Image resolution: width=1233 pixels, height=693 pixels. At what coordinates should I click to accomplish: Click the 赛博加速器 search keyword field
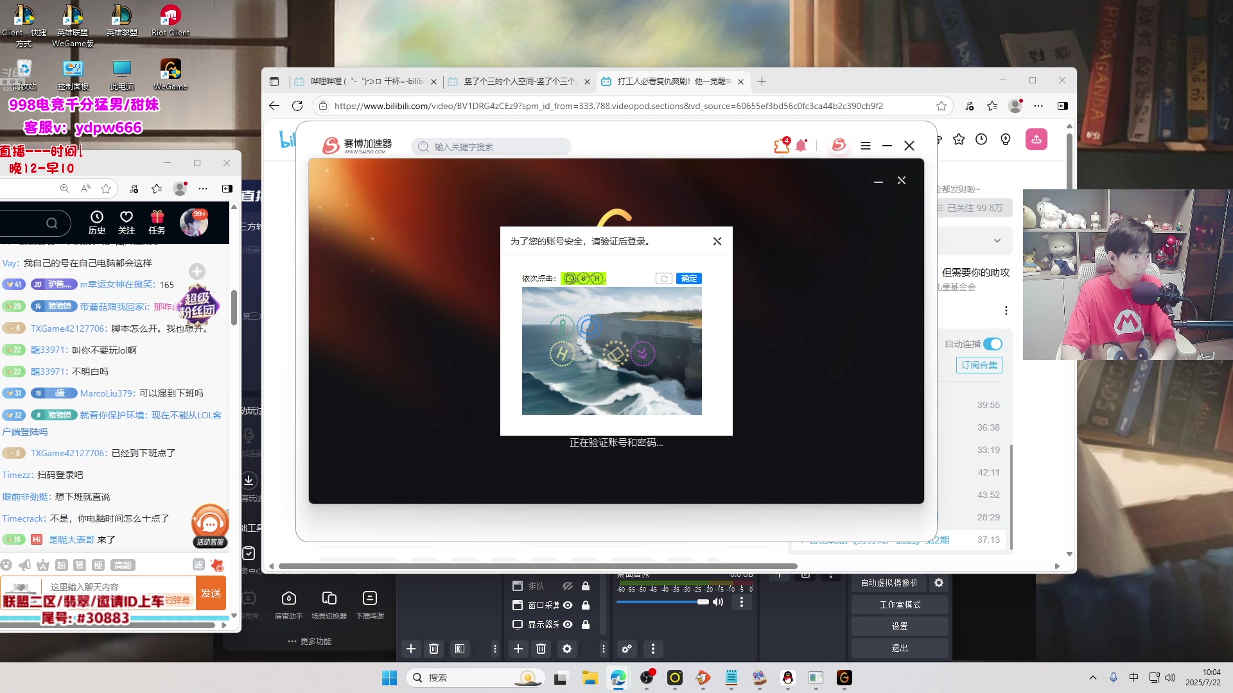coord(491,147)
